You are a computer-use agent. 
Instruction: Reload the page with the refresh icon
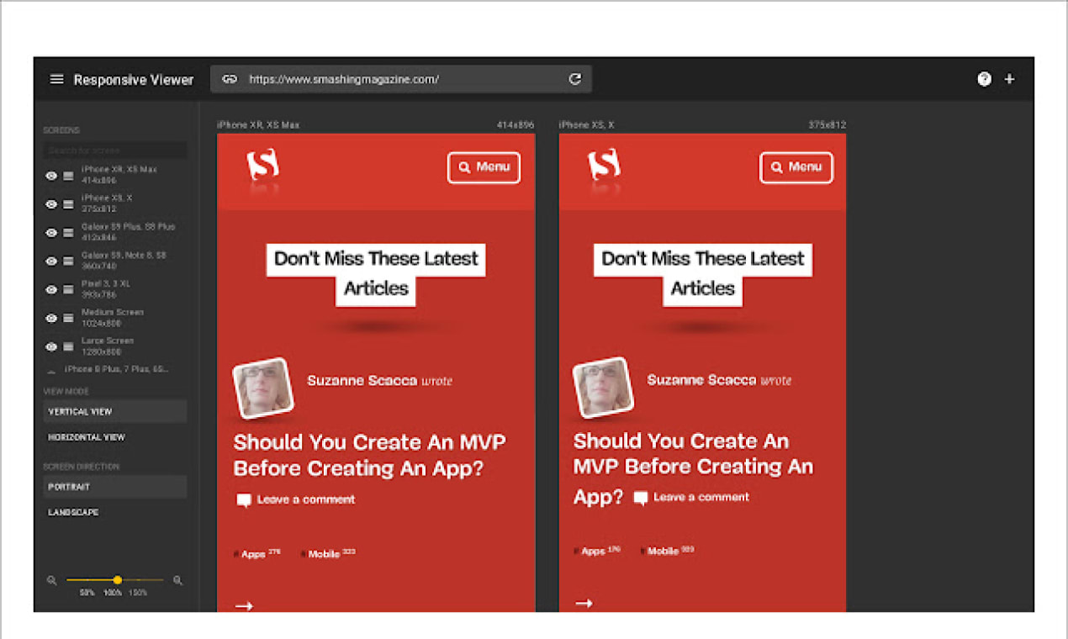click(x=575, y=79)
